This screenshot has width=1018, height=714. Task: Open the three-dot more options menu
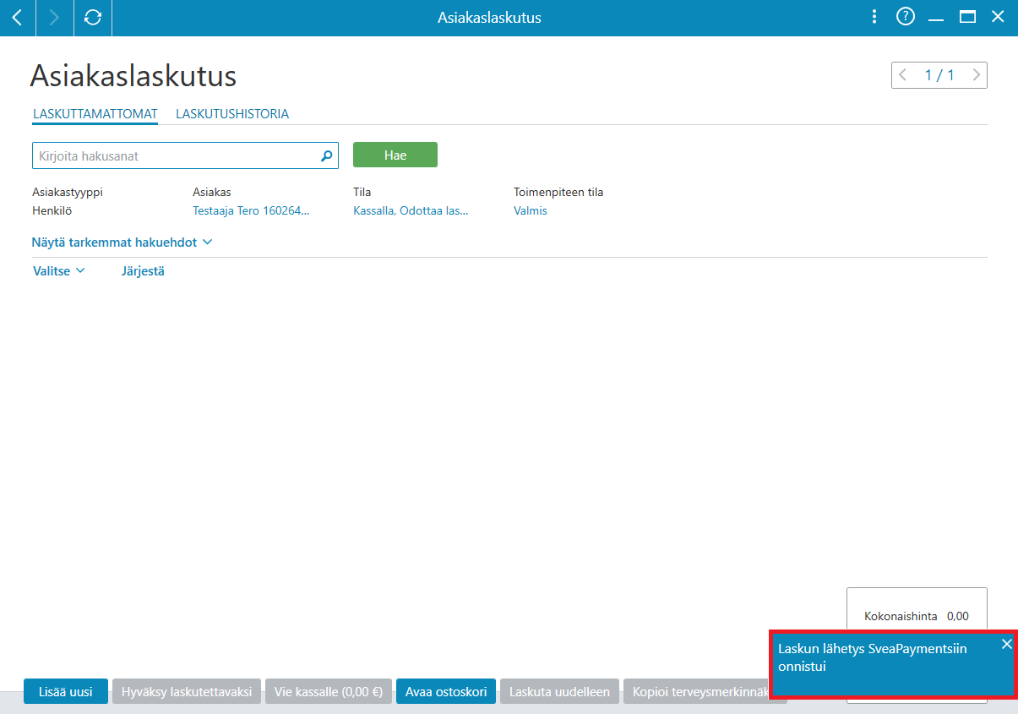point(874,17)
